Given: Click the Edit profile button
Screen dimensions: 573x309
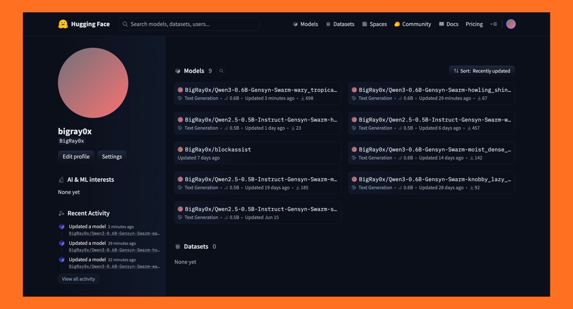Looking at the screenshot, I should (76, 156).
